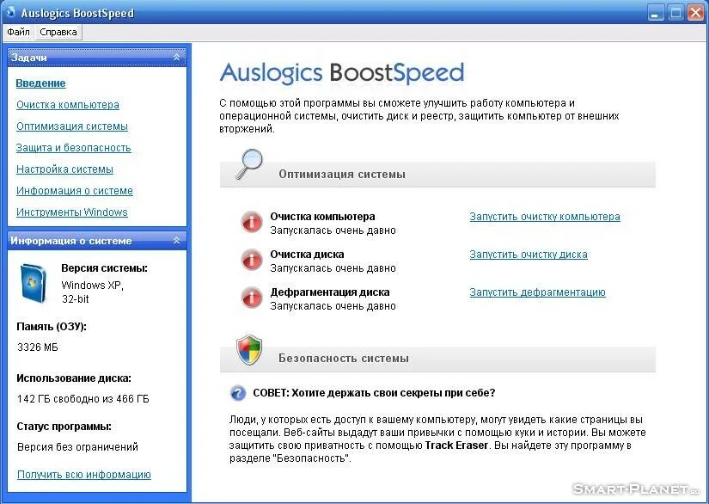Close the Auslogics BoostSpeed window
Image resolution: width=709 pixels, height=504 pixels.
tap(696, 13)
